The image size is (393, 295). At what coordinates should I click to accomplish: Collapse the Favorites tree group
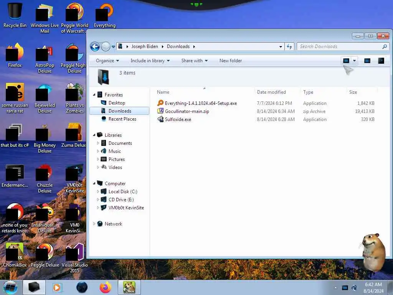[x=94, y=95]
